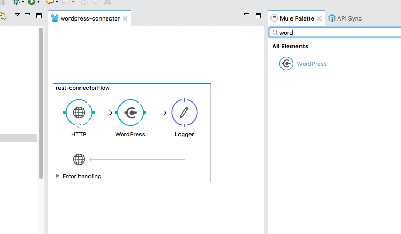This screenshot has width=401, height=234.
Task: Click the WordPress connector icon in palette
Action: (x=286, y=64)
